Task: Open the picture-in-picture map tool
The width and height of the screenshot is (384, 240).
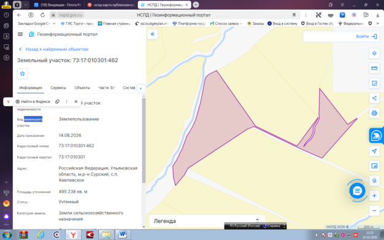Action: (x=374, y=166)
